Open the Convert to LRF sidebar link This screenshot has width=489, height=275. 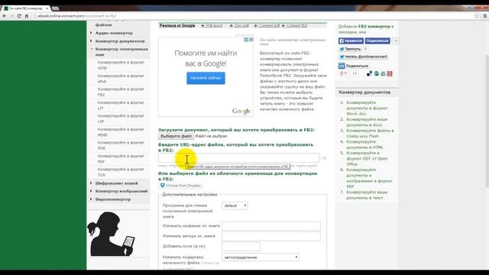click(x=121, y=118)
